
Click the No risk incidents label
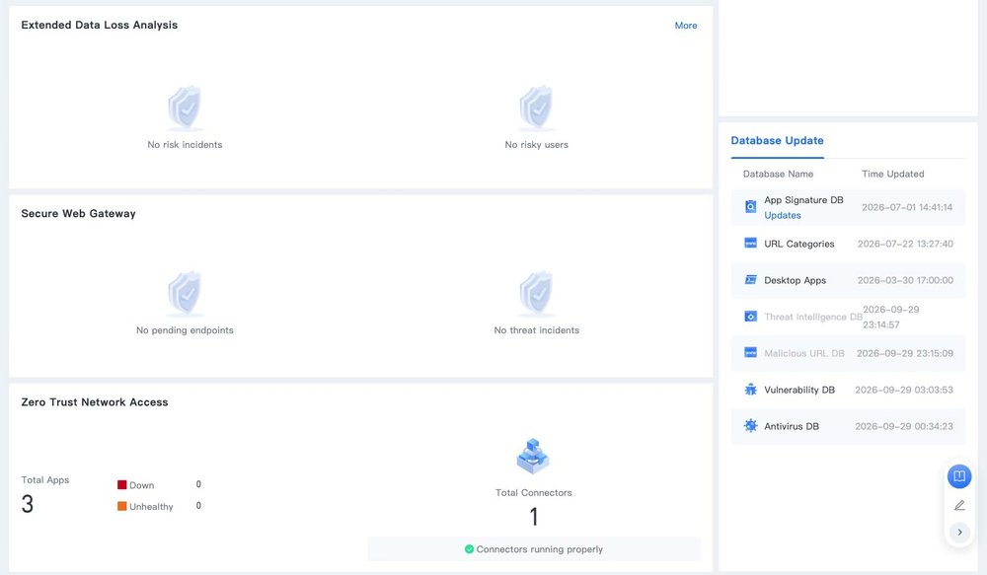(185, 145)
